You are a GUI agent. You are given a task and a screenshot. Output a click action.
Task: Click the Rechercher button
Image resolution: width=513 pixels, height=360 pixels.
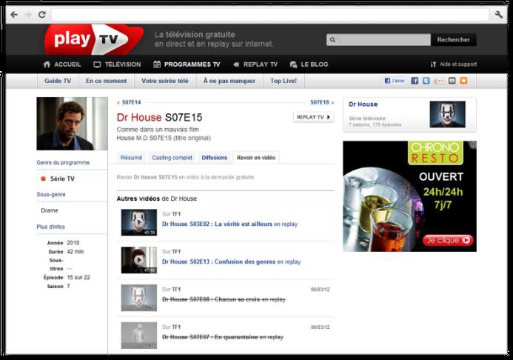click(x=454, y=40)
